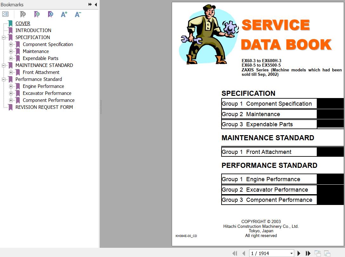Open the Expendable Parts bookmark
The height and width of the screenshot is (257, 345).
(41, 58)
